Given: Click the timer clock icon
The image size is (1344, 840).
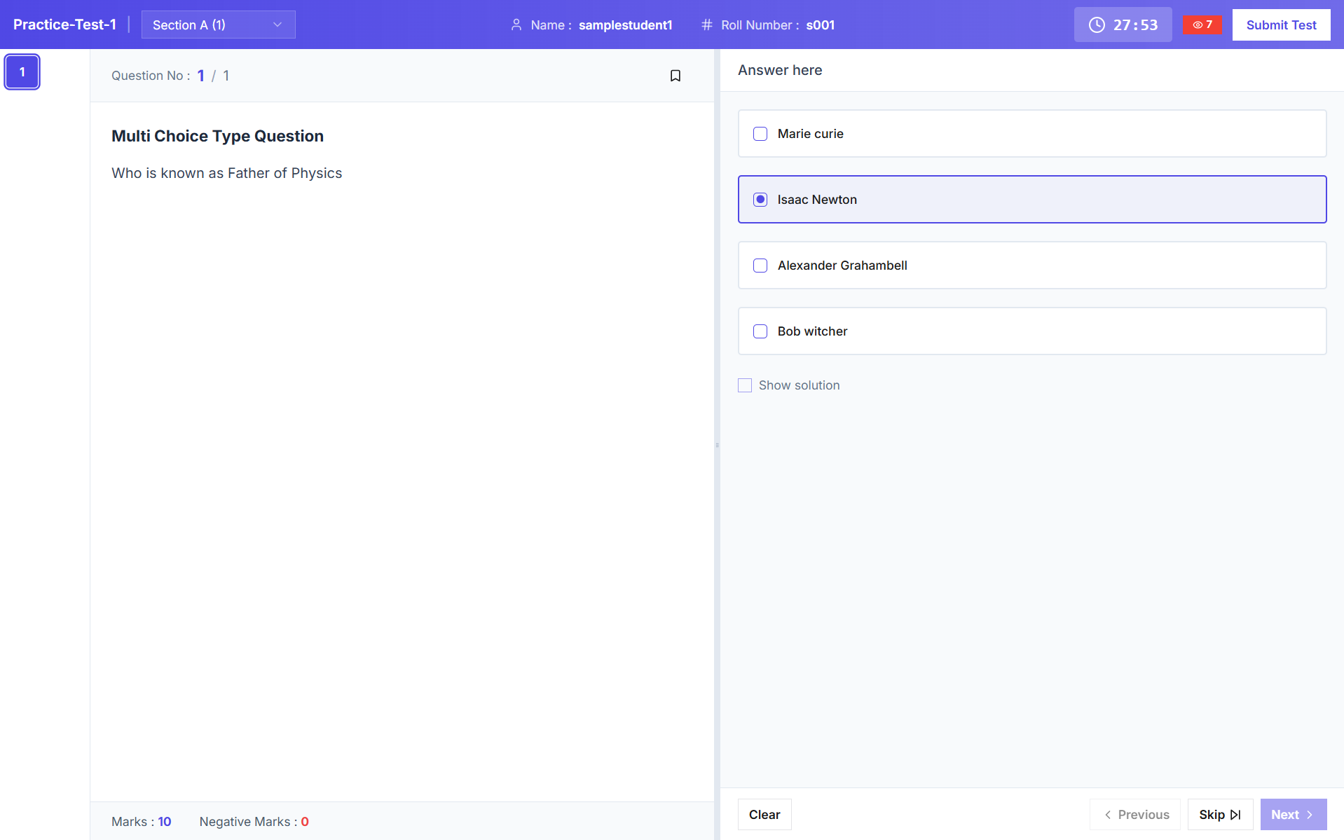Looking at the screenshot, I should 1097,25.
